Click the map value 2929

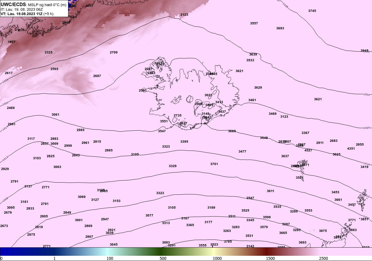[x=5, y=169]
